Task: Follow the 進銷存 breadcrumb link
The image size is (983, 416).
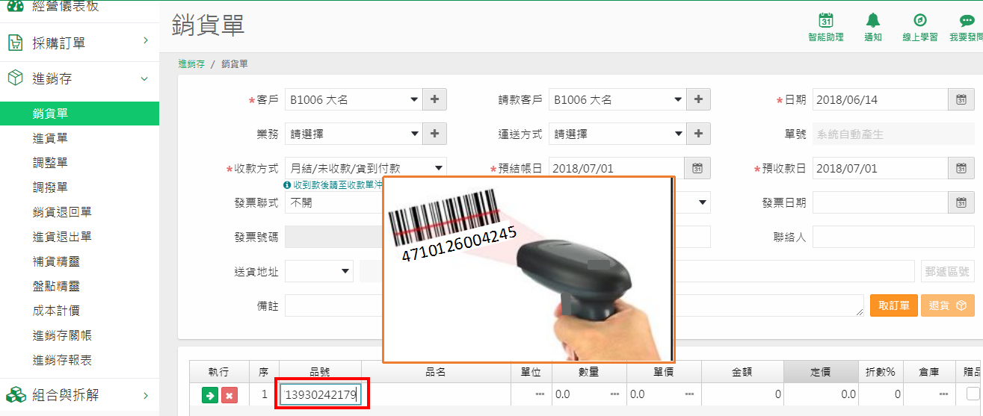Action: [x=191, y=64]
